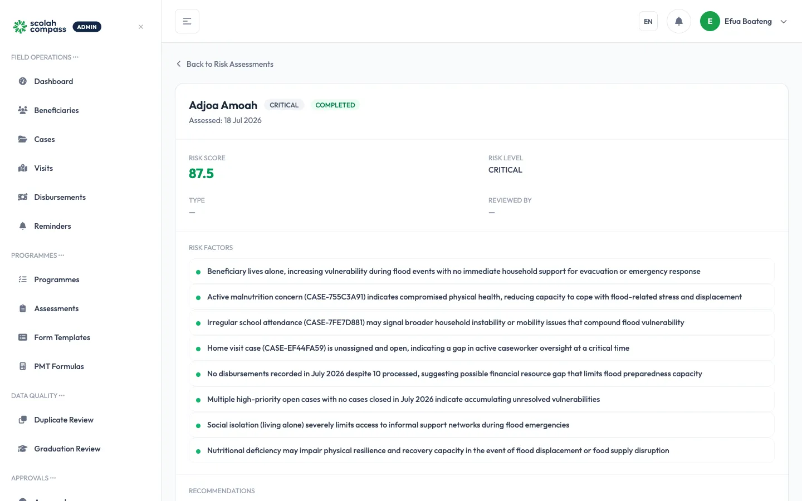Screen dimensions: 802x501
Task: Collapse the Field Operations section
Action: pyautogui.click(x=45, y=57)
